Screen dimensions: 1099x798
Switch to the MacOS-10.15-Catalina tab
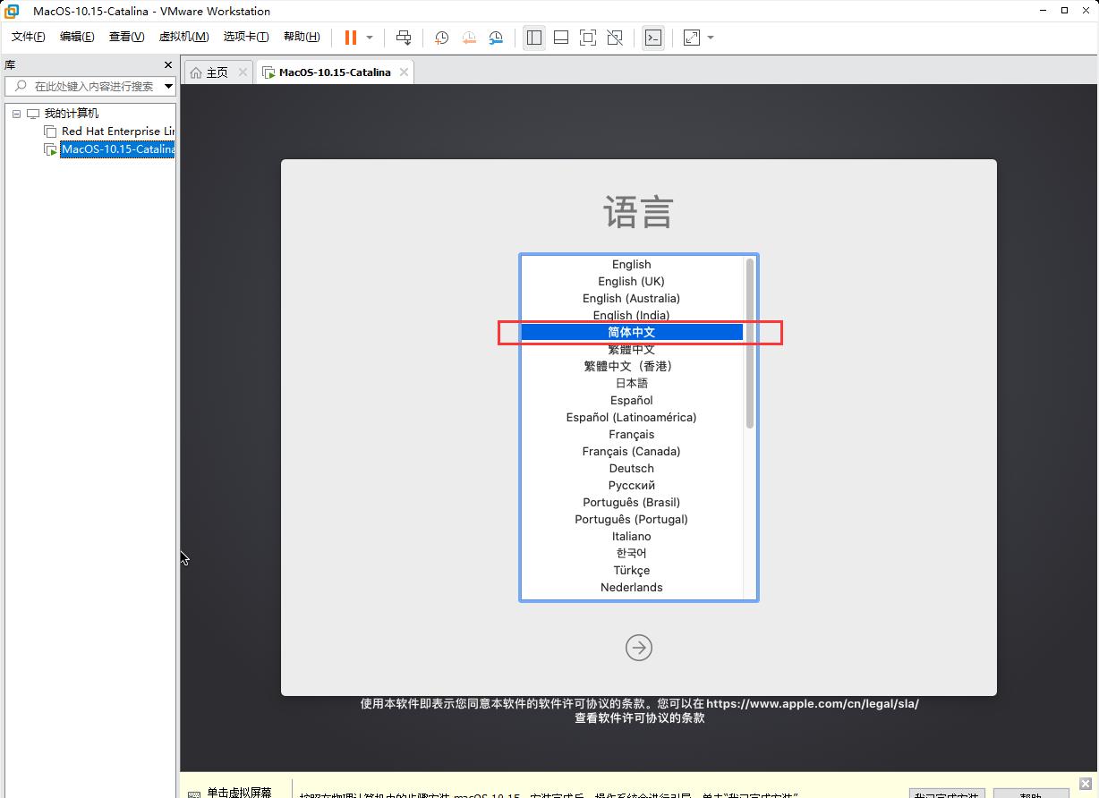tap(335, 72)
